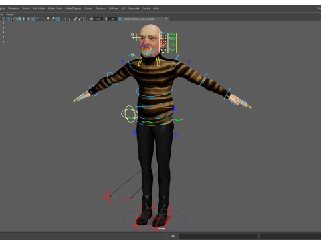
Task: Toggle Textured display in viewport toolbar
Action: (x=33, y=19)
